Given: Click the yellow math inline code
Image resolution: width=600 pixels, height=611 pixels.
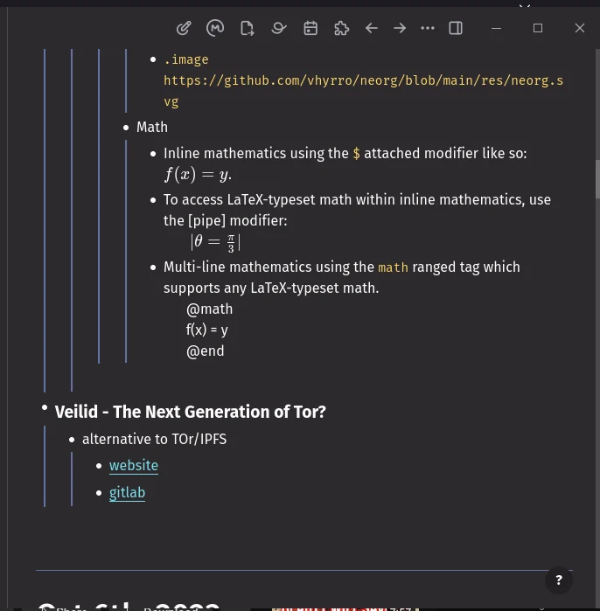Looking at the screenshot, I should (393, 267).
